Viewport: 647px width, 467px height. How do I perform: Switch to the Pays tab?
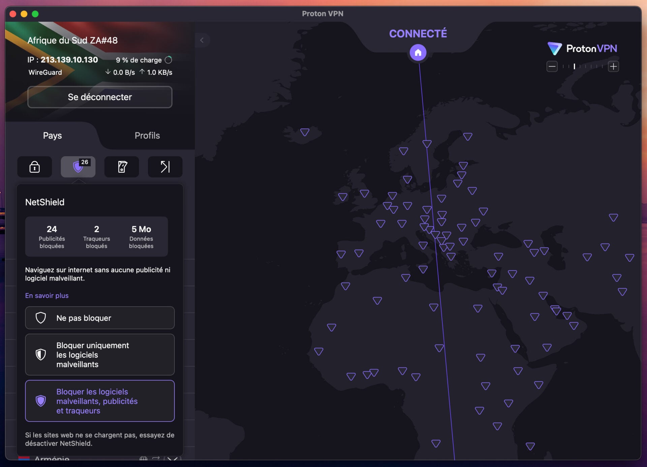(x=52, y=135)
